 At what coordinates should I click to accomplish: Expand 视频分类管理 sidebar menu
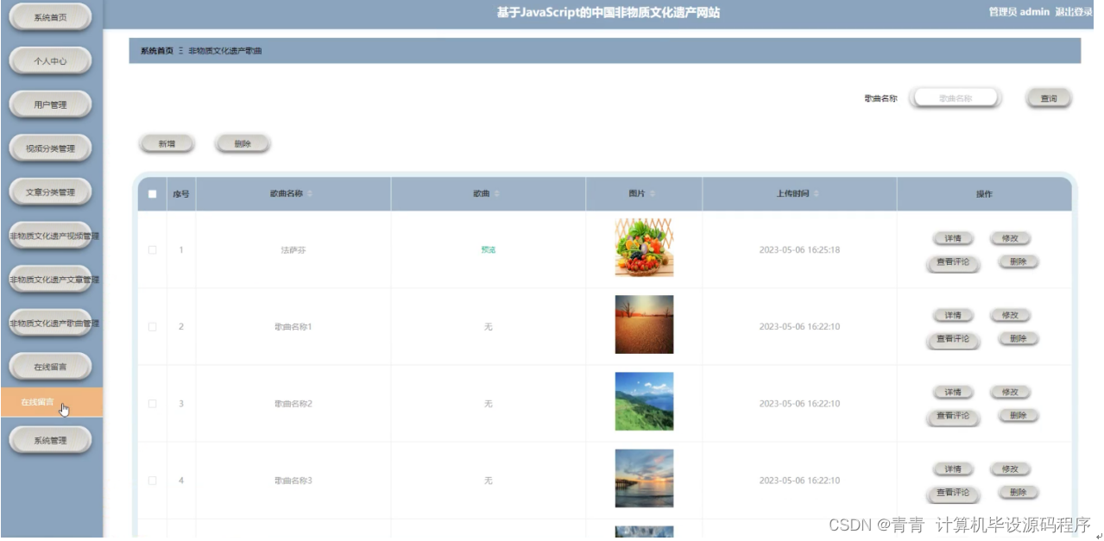tap(50, 148)
